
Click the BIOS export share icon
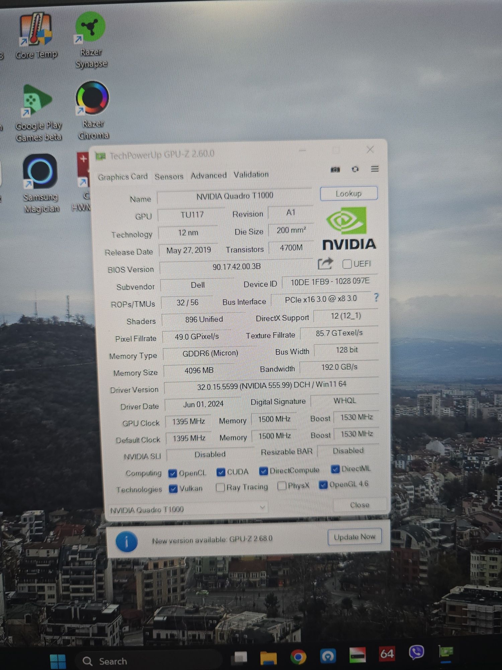tap(325, 264)
